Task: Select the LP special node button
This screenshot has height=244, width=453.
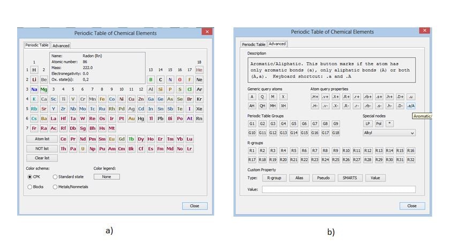Action: click(368, 123)
